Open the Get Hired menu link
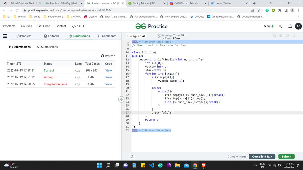Image resolution: width=303 pixels, height=170 pixels. [x=44, y=26]
